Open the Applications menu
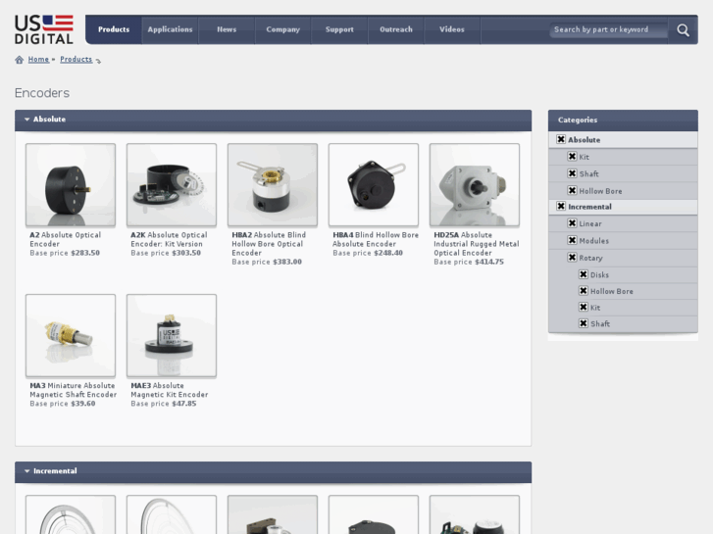Viewport: 713px width, 534px height. coord(170,29)
